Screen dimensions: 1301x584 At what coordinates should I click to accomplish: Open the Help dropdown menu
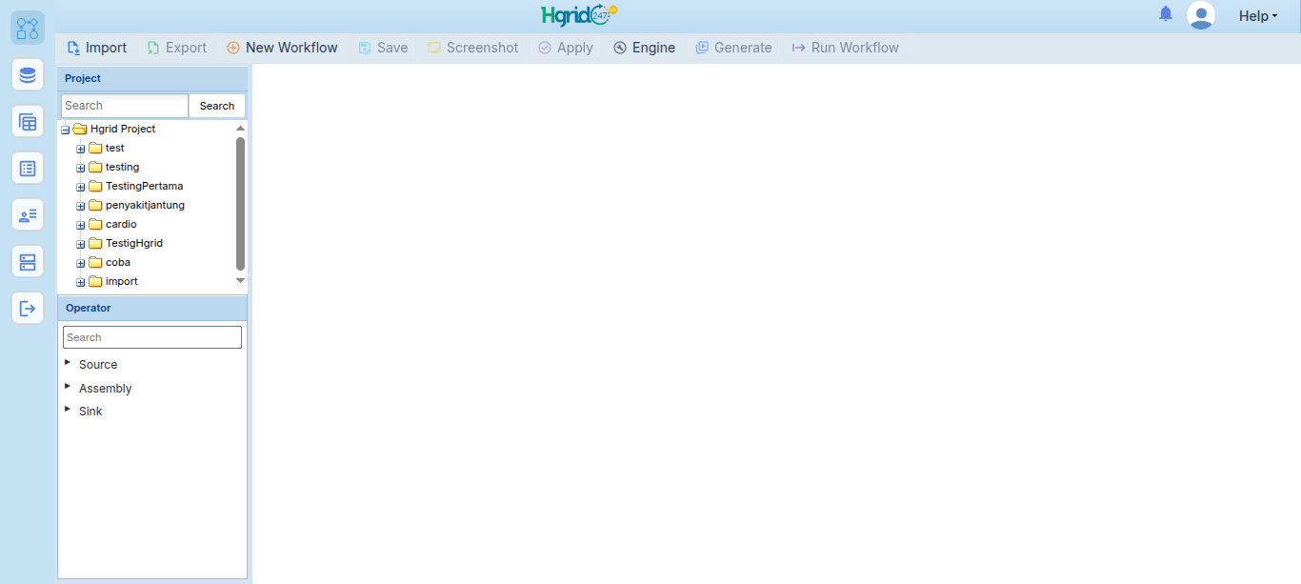point(1258,16)
